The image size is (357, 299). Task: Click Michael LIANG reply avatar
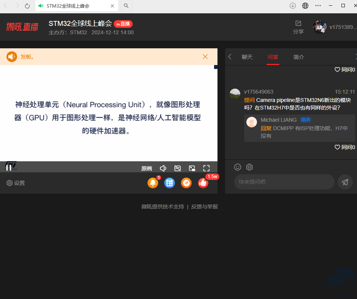tap(252, 122)
